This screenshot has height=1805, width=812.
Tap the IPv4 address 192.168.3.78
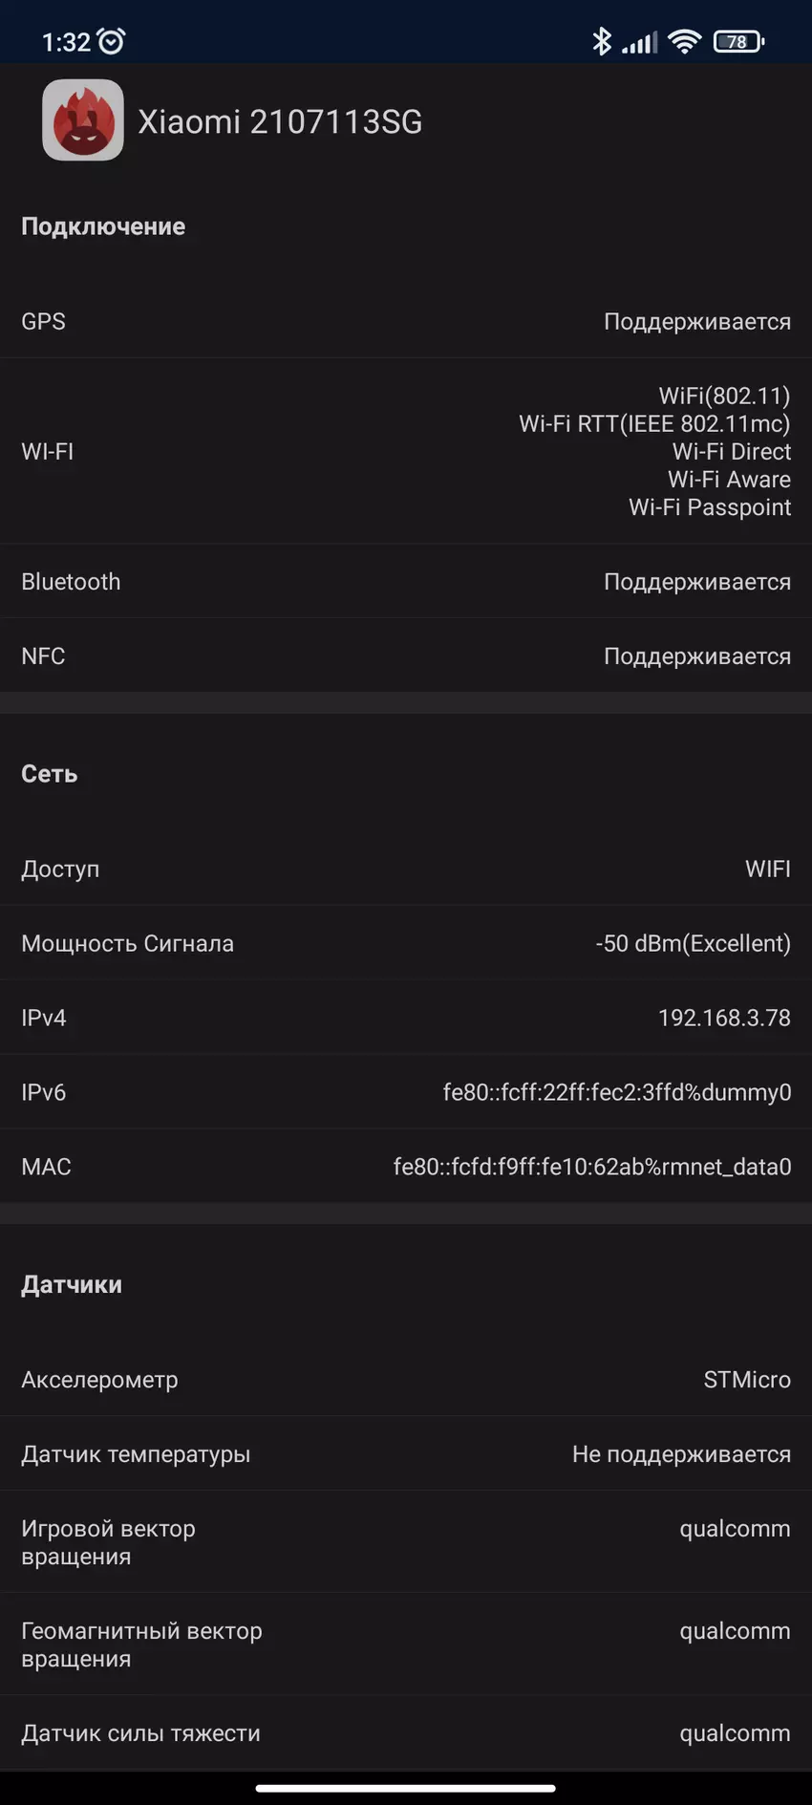click(x=723, y=1019)
